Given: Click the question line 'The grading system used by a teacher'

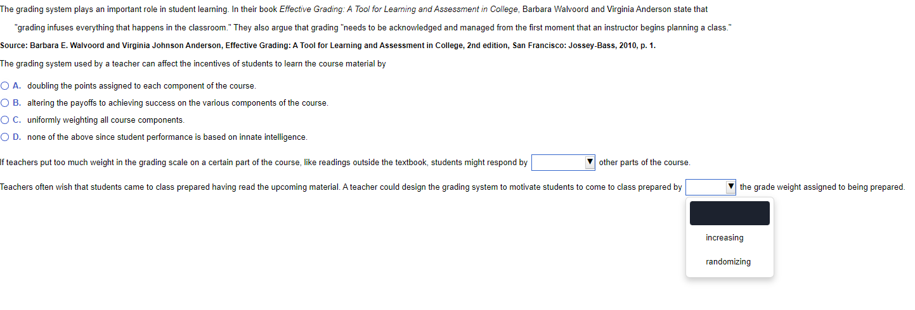Looking at the screenshot, I should [193, 64].
